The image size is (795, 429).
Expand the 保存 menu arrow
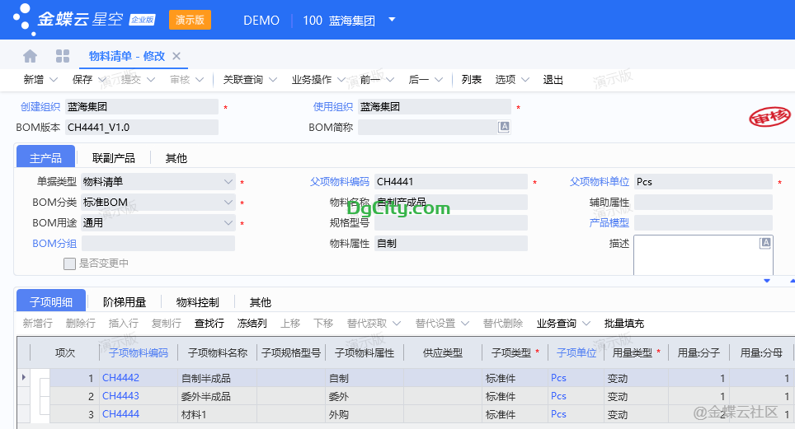[102, 80]
